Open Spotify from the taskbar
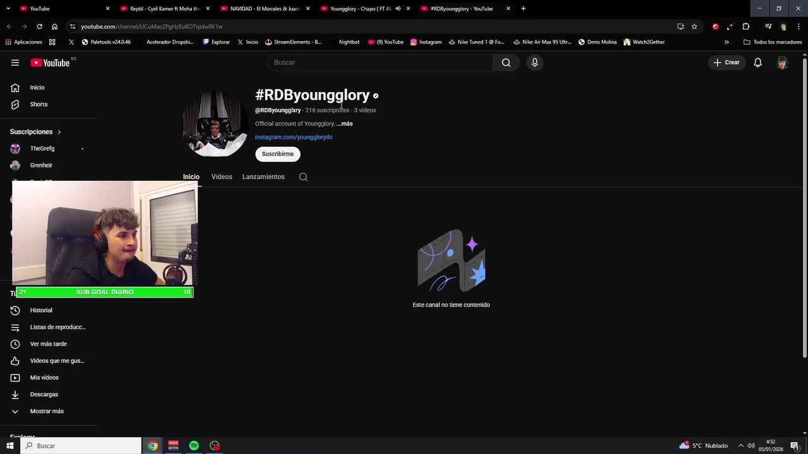This screenshot has height=454, width=808. click(x=194, y=446)
